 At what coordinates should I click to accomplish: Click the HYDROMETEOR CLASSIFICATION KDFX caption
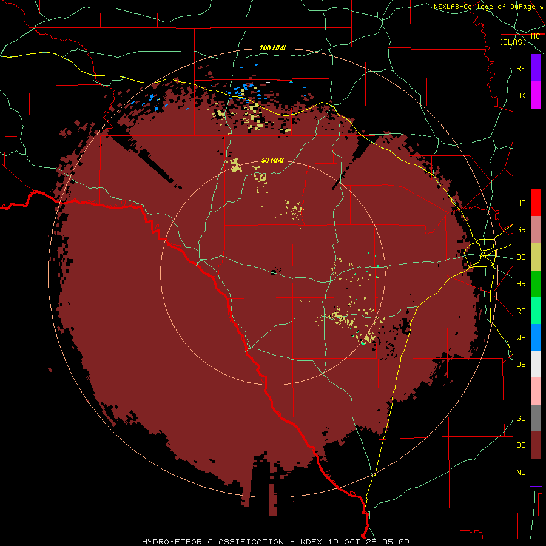click(275, 542)
